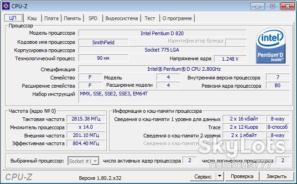Click the SmithField code name field
Image resolution: width=297 pixels, height=184 pixels.
click(x=103, y=42)
